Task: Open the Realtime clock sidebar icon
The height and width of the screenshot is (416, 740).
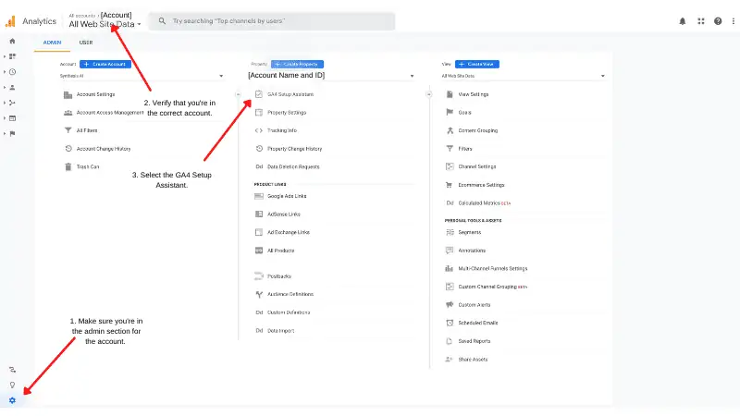Action: (x=12, y=72)
